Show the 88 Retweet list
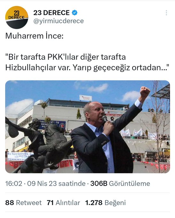175x218 pixels. tap(23, 203)
